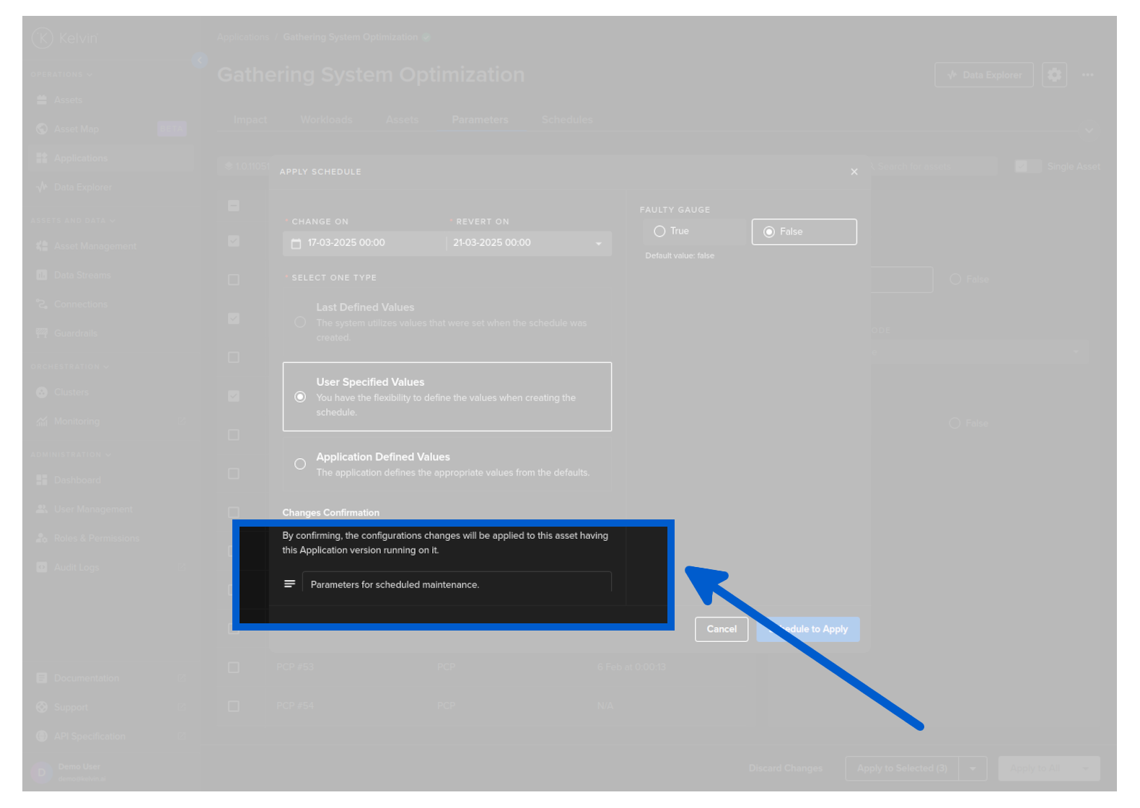Collapse sidebar with the chevron icon

coord(200,61)
